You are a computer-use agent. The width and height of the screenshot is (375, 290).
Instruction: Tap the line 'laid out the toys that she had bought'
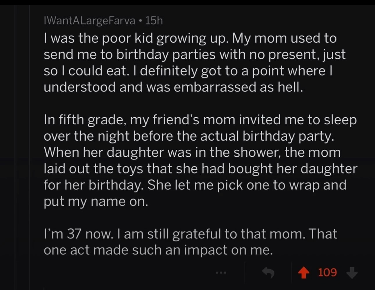point(201,169)
